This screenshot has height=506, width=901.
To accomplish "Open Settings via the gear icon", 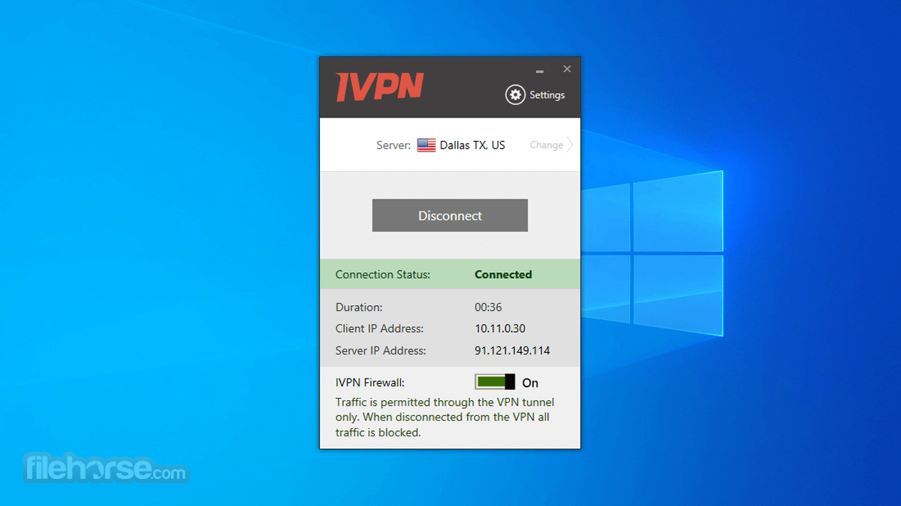I will pos(515,95).
